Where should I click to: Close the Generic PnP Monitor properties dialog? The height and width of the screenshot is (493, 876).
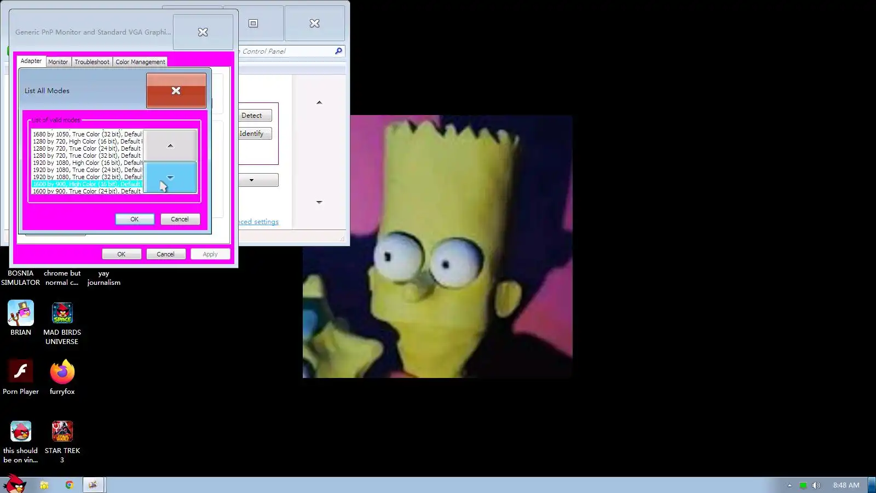(203, 32)
